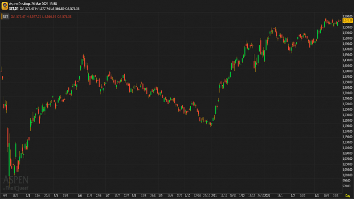The width and height of the screenshot is (354, 199).
Task: Click the yellow current price tag 1,576.38
Action: pos(347,20)
